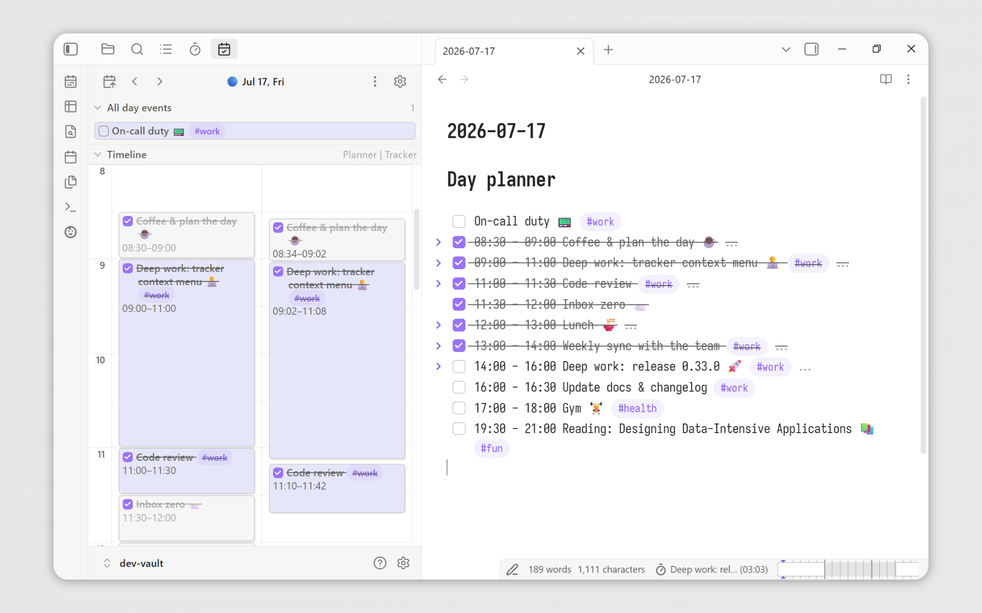
Task: Open the timeline more options menu
Action: (375, 81)
